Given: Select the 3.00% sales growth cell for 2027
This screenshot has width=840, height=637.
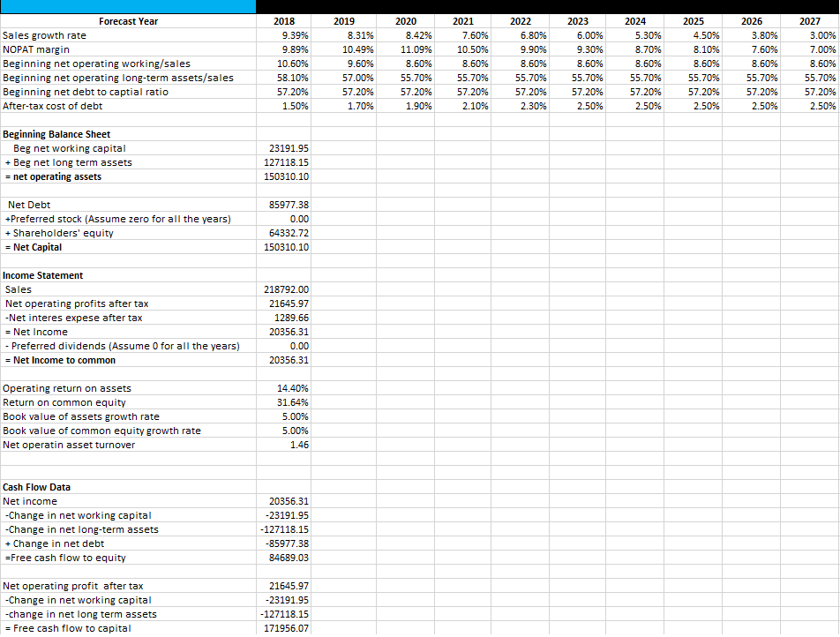Looking at the screenshot, I should 810,35.
